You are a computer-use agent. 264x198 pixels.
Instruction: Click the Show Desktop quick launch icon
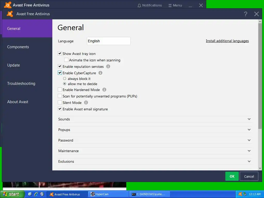coord(30,194)
